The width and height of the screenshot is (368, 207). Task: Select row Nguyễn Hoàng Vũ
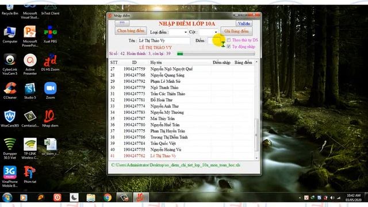[x=182, y=149]
